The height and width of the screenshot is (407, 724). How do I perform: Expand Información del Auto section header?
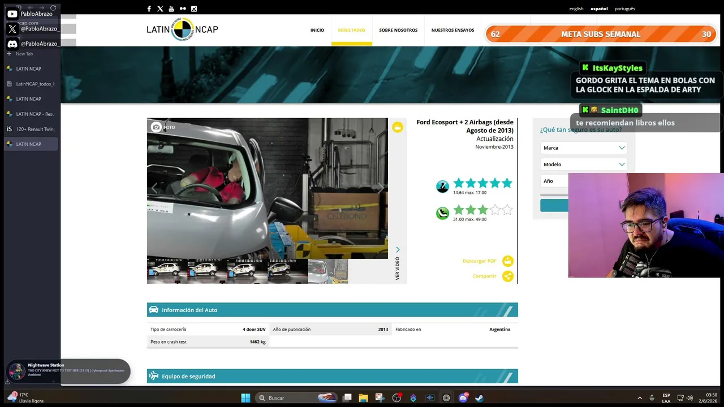[x=333, y=310]
